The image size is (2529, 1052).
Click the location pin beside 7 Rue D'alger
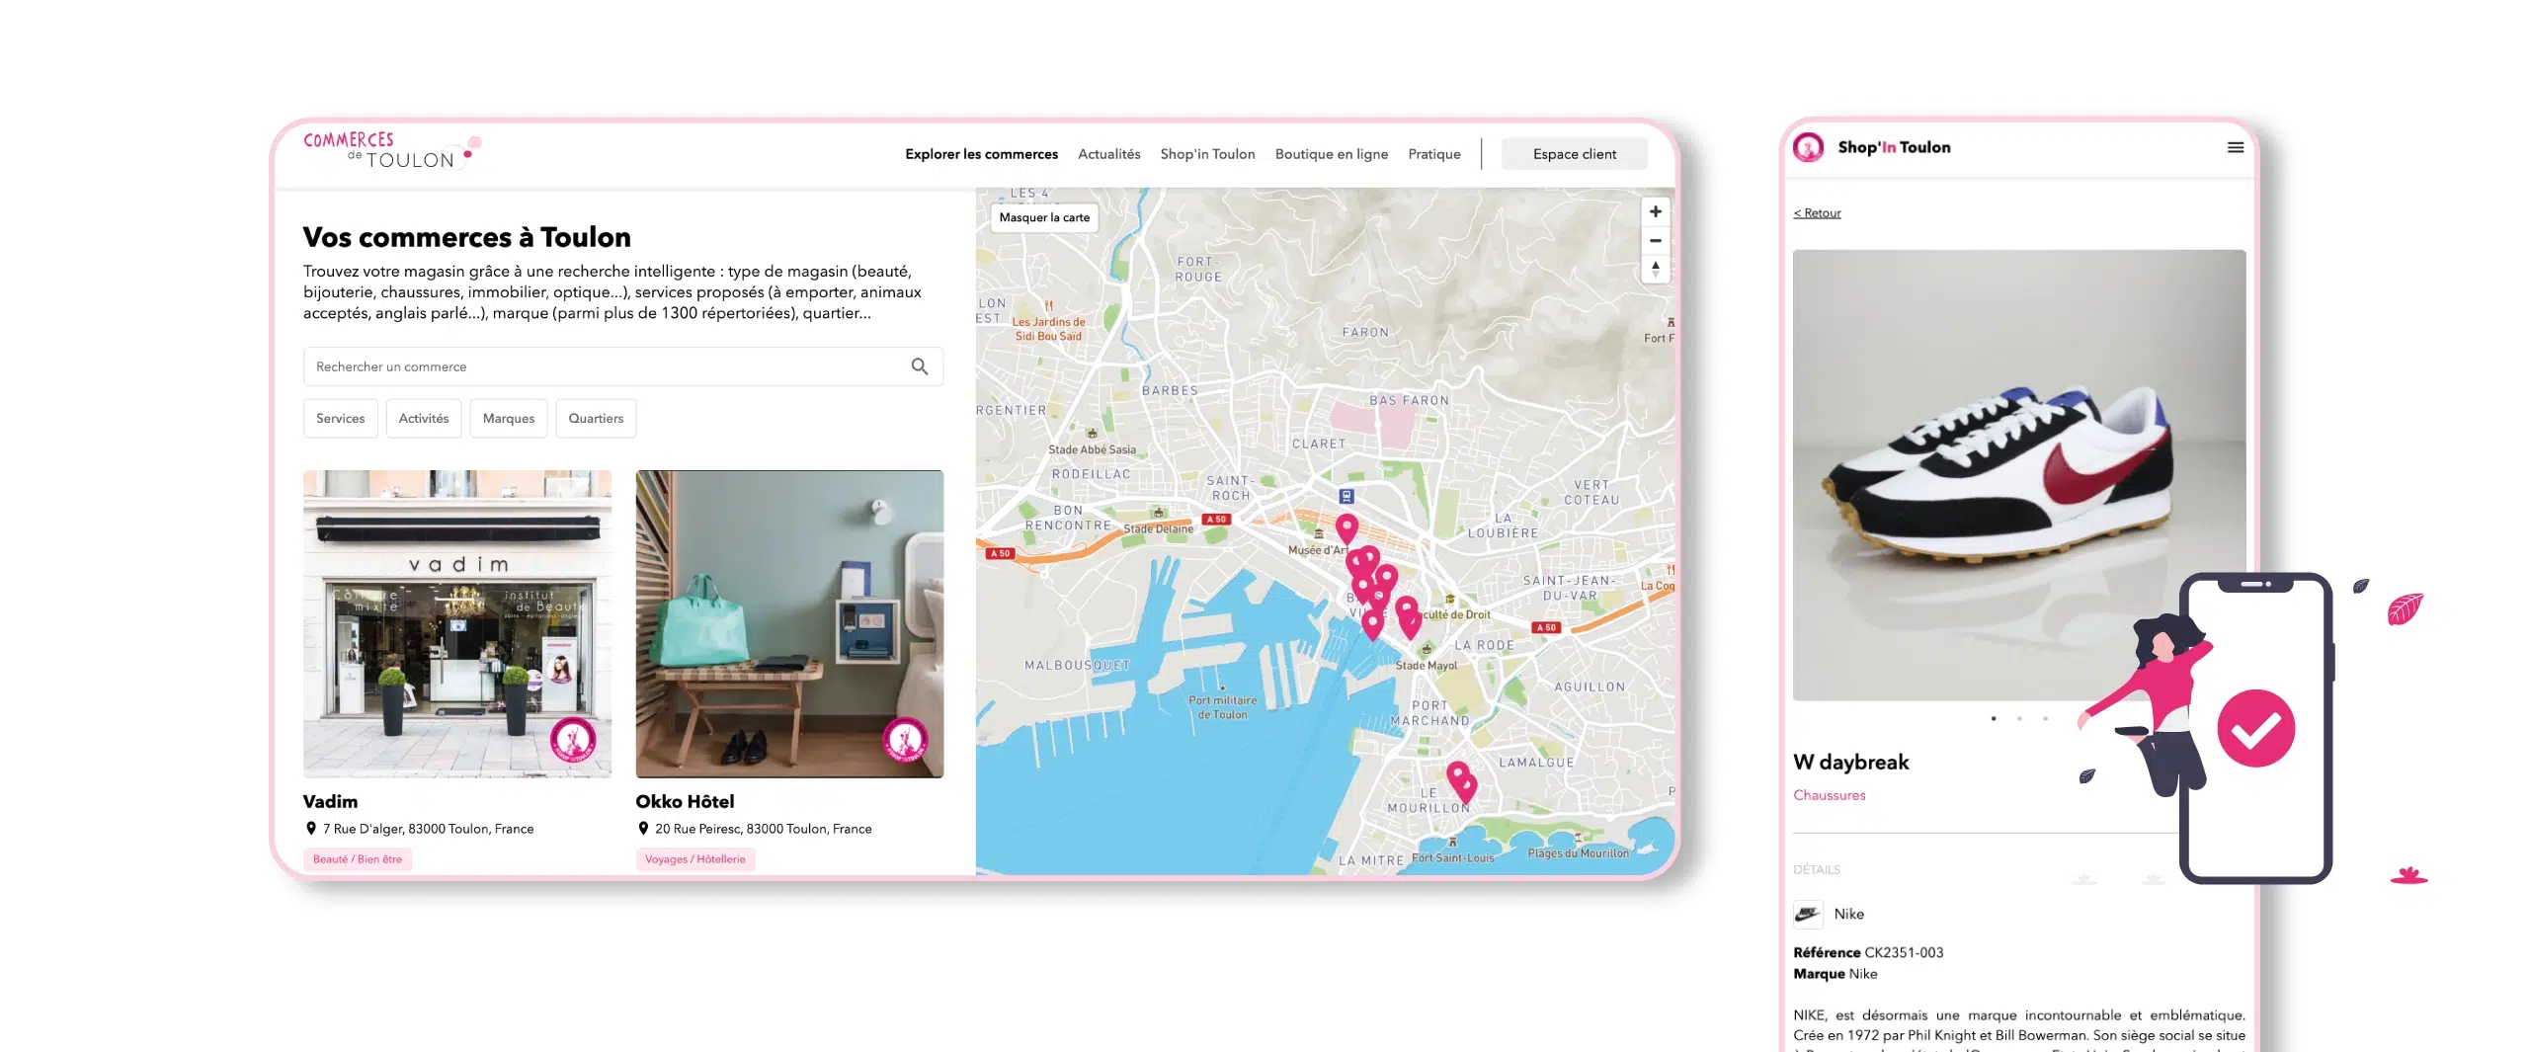[310, 829]
